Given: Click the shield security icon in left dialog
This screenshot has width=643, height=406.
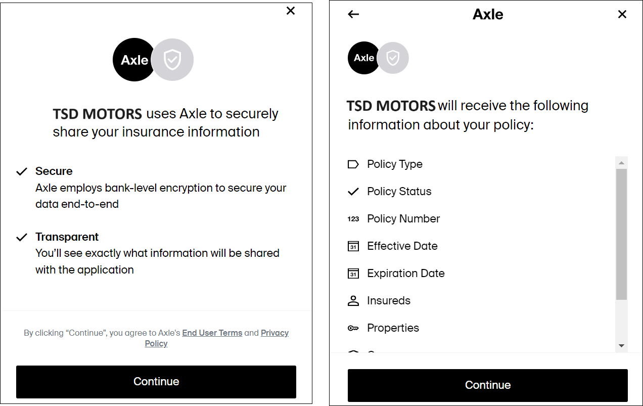Looking at the screenshot, I should (x=172, y=60).
